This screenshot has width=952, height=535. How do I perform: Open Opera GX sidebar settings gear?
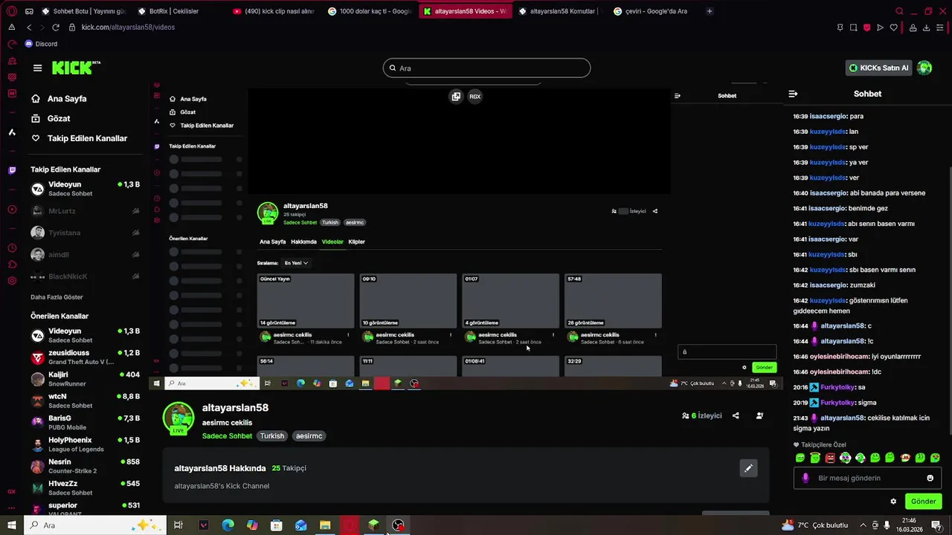coord(12,281)
